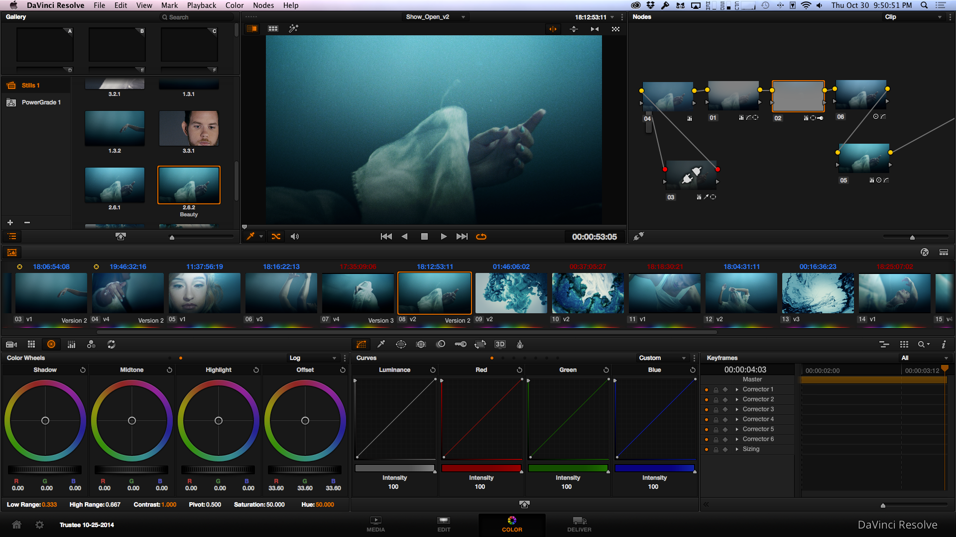Enable the split-screen wipe view icon
This screenshot has height=537, width=956.
[x=252, y=28]
